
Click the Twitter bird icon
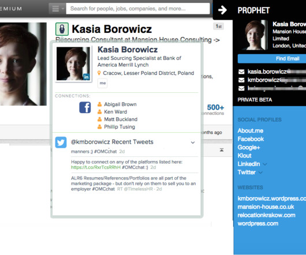[61, 142]
